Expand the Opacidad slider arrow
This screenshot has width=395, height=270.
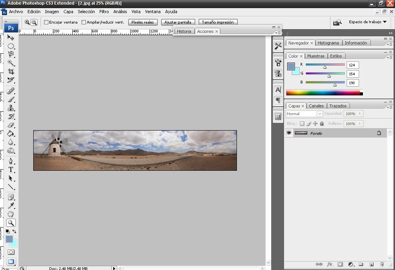[x=360, y=114]
